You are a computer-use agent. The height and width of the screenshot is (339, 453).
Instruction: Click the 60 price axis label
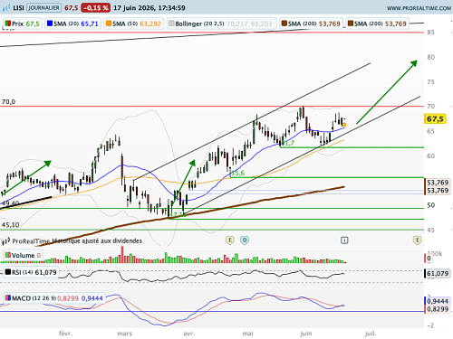[431, 156]
